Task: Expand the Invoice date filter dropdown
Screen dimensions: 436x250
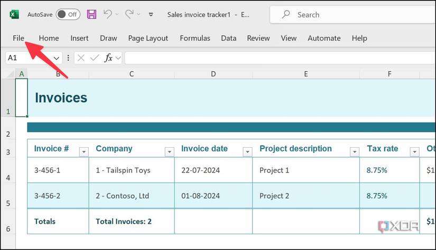Action: pos(247,152)
